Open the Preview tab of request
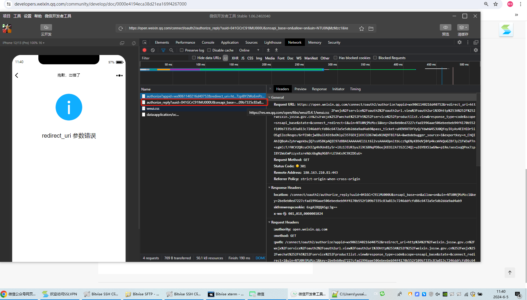Image resolution: width=527 pixels, height=300 pixels. point(300,89)
